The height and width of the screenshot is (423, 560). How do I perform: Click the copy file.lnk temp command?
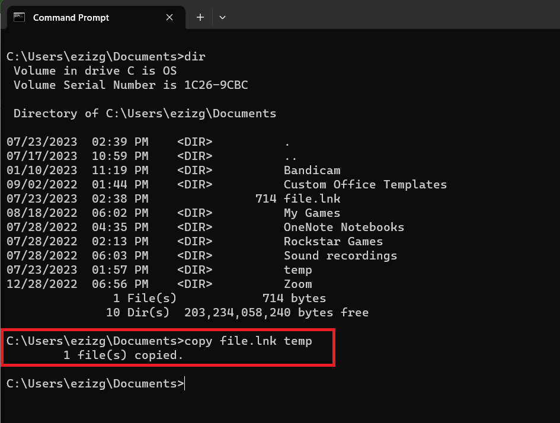click(248, 341)
